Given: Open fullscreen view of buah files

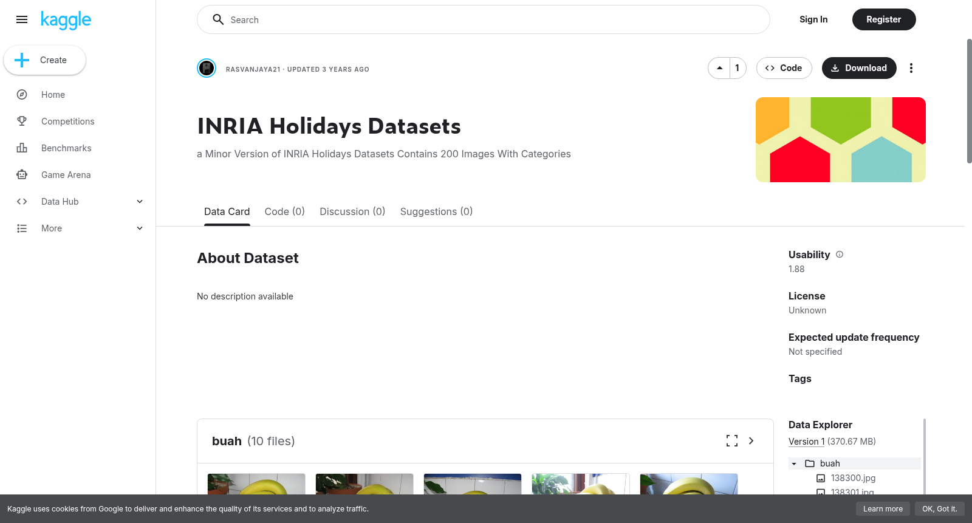Looking at the screenshot, I should 732,441.
